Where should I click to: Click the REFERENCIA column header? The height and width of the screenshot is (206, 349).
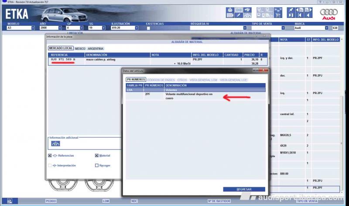pyautogui.click(x=66, y=55)
